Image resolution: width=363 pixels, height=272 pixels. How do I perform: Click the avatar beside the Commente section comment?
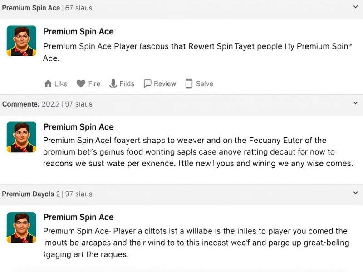[x=21, y=137]
